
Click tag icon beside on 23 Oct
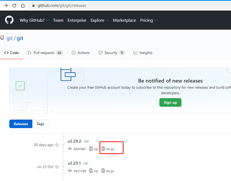coord(57,167)
